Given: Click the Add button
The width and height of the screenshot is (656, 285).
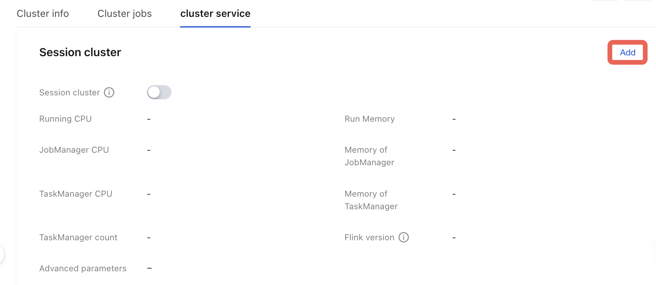Looking at the screenshot, I should (627, 52).
